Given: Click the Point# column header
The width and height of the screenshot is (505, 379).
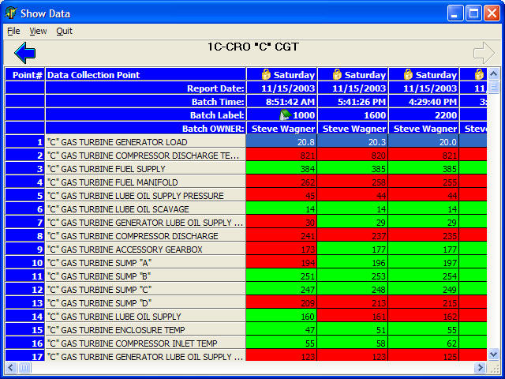Looking at the screenshot, I should (x=26, y=75).
